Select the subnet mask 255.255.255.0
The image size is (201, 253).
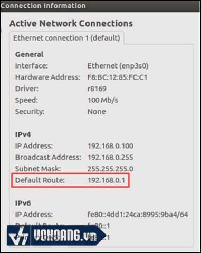[110, 169]
